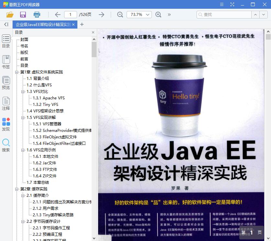The height and width of the screenshot is (241, 271).
Task: Collapse the 2.2 字节码缓存设计 node
Action: 23,222
